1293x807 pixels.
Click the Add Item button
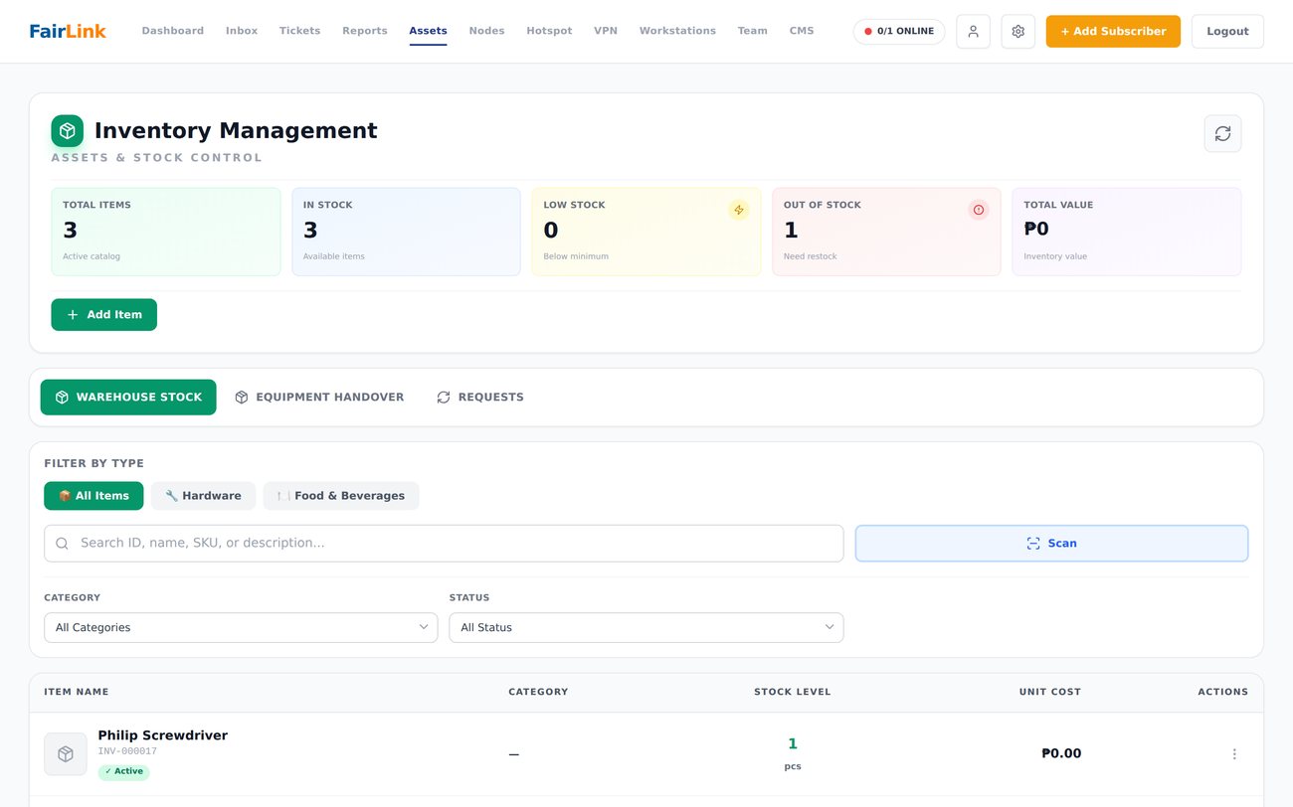coord(104,315)
